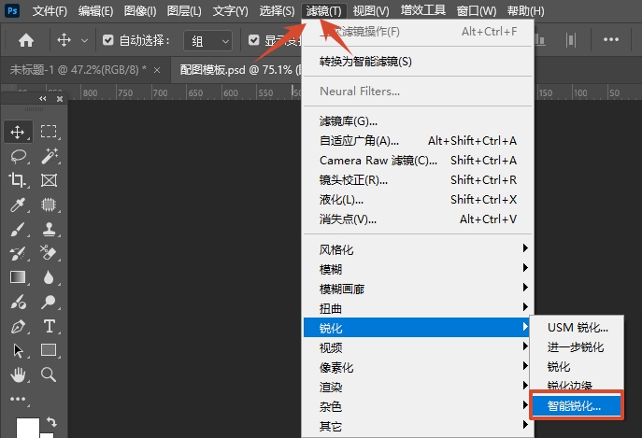The height and width of the screenshot is (438, 642).
Task: Select the Rectangle shape tool
Action: [x=49, y=350]
